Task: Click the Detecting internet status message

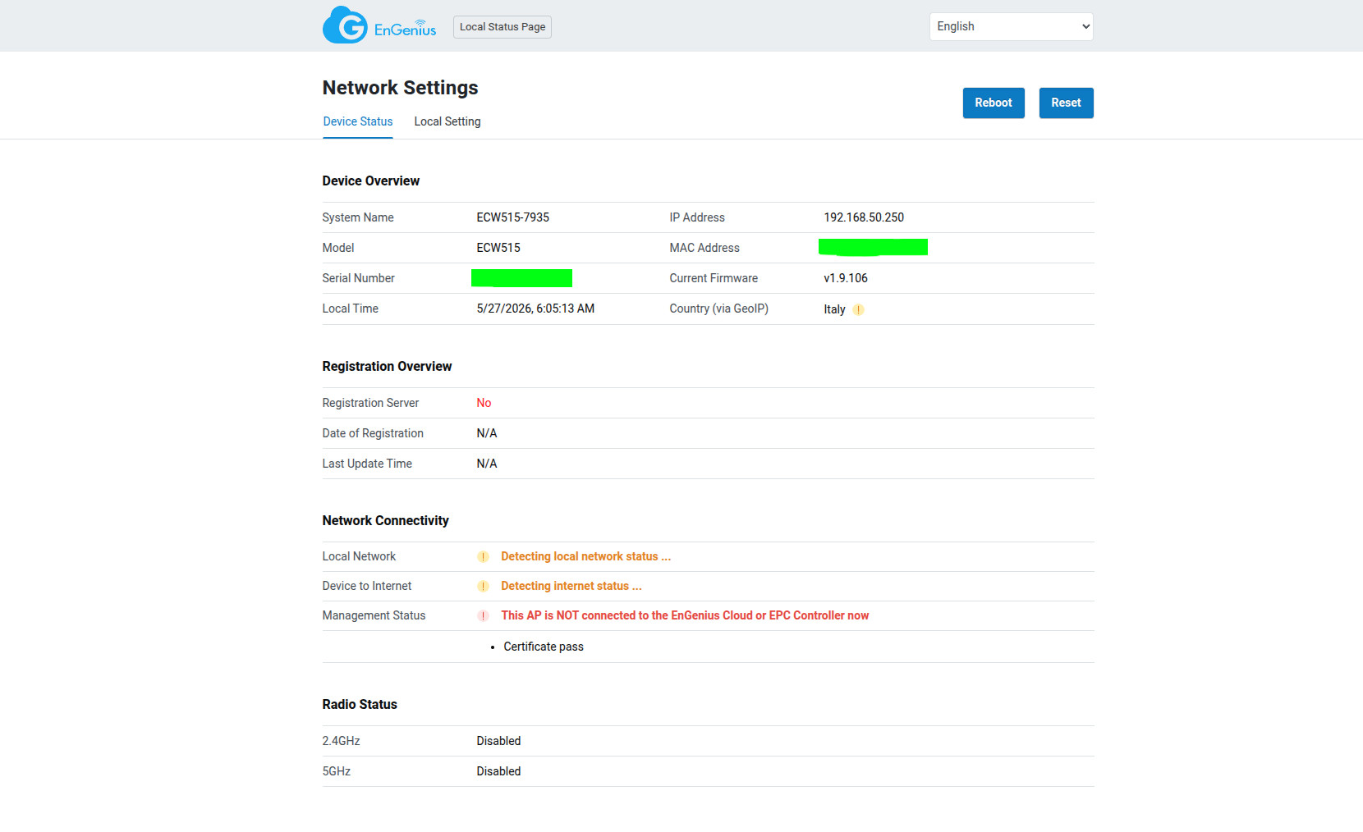Action: [x=571, y=586]
